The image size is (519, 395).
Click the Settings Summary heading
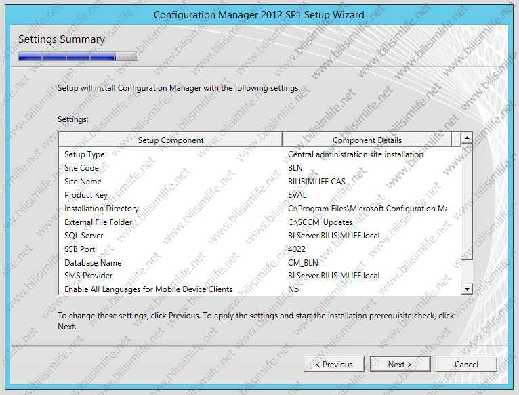coord(62,39)
